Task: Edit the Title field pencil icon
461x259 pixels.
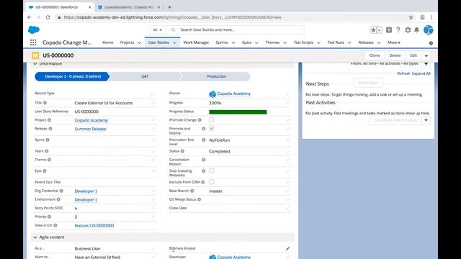Action: pyautogui.click(x=153, y=103)
